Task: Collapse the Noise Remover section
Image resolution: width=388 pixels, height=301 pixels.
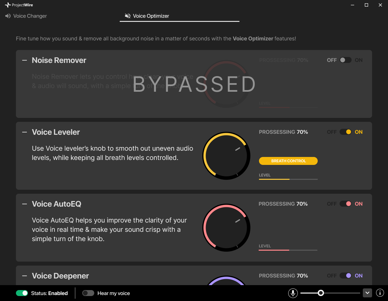Action: (25, 60)
